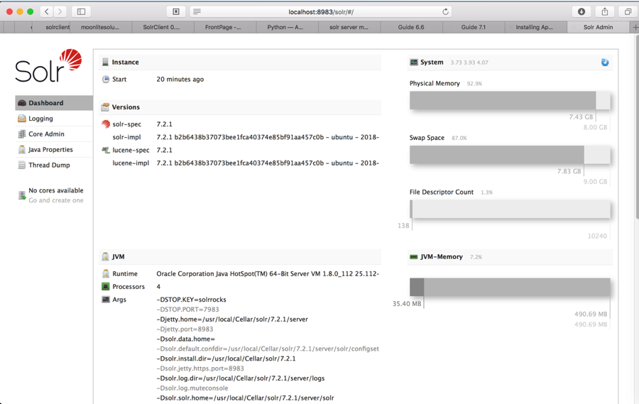Click the Java Properties icon
The height and width of the screenshot is (404, 639).
(x=22, y=150)
